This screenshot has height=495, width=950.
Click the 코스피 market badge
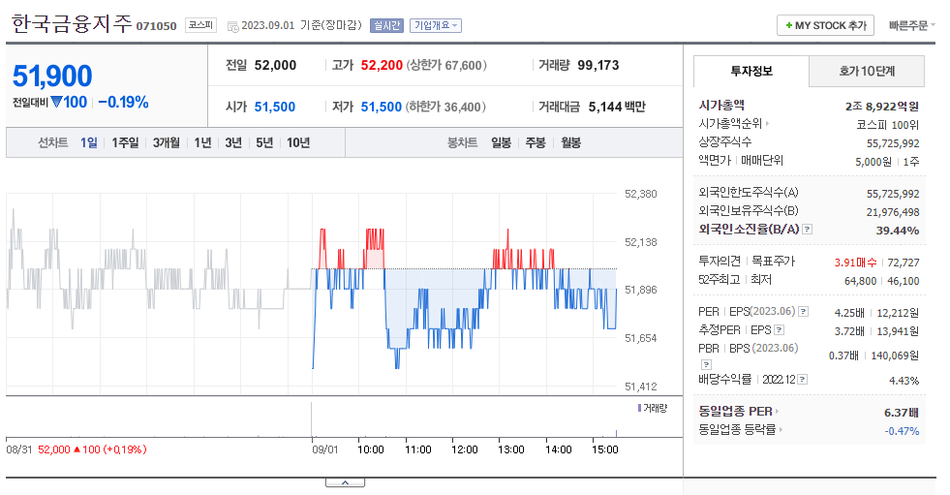pyautogui.click(x=200, y=25)
